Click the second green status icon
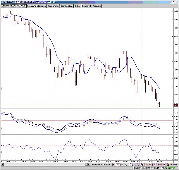This screenshot has height=170, width=179. click(172, 168)
